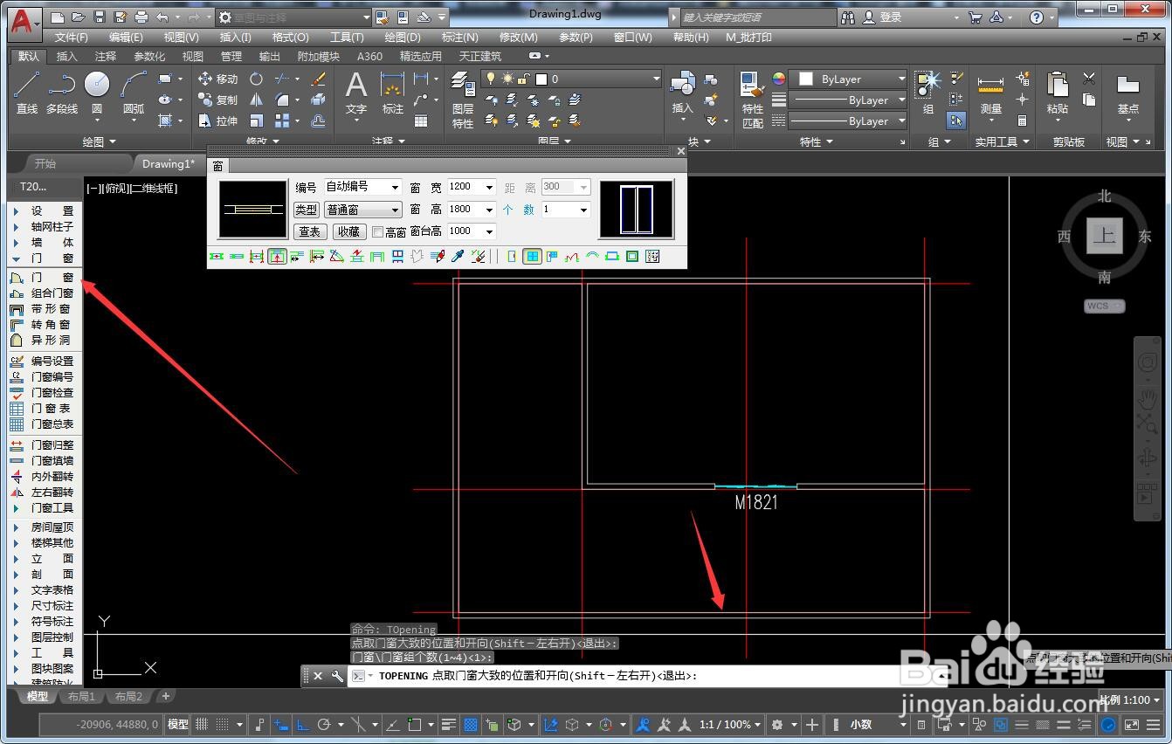Toggle ortho mode in status bar
Image resolution: width=1172 pixels, height=744 pixels.
click(303, 725)
